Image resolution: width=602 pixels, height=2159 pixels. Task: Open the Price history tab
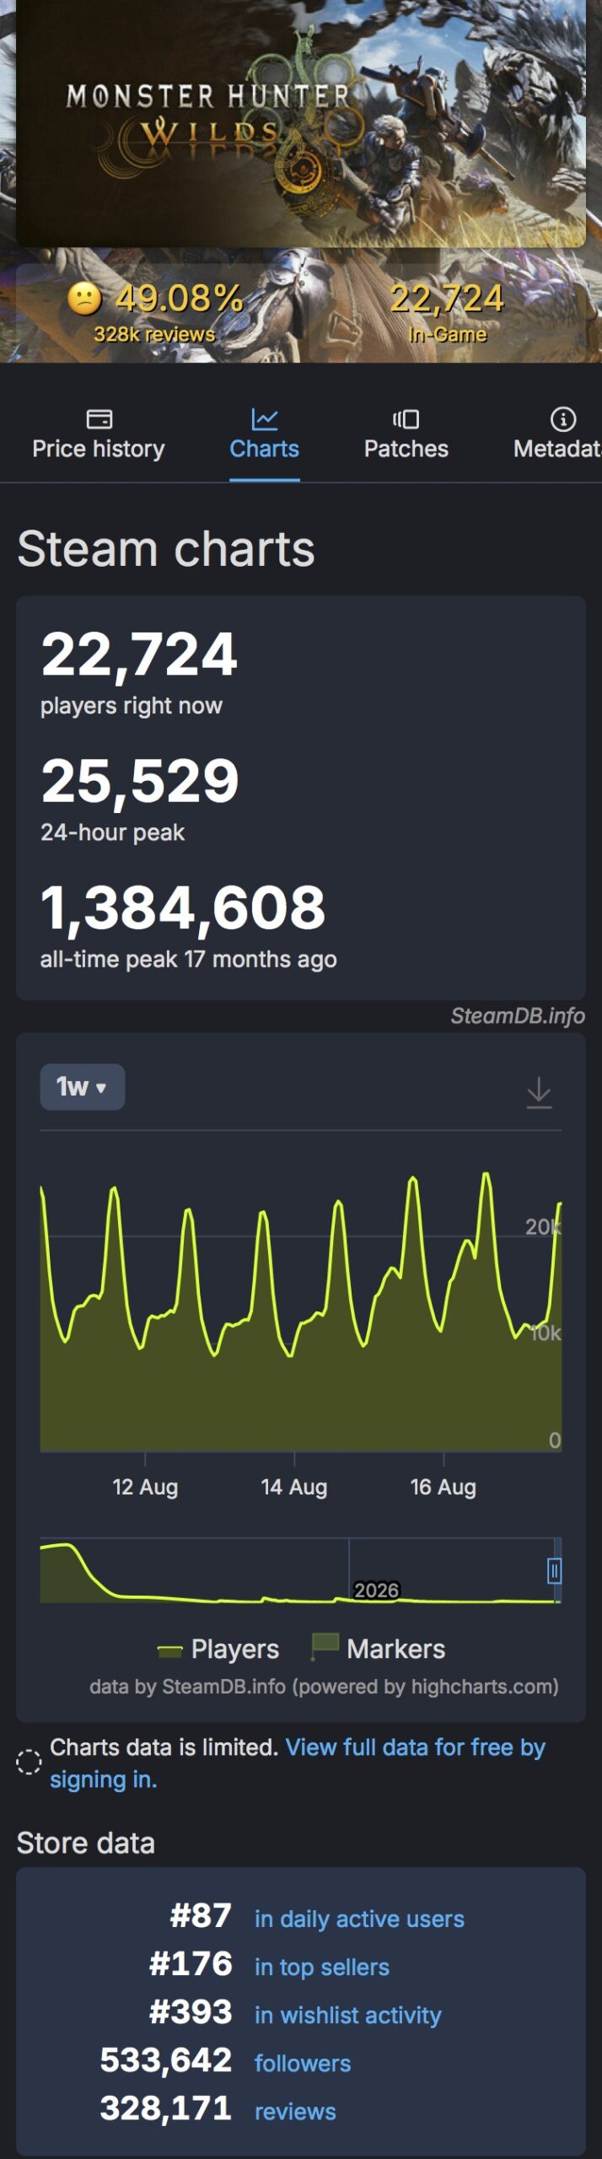[x=99, y=435]
